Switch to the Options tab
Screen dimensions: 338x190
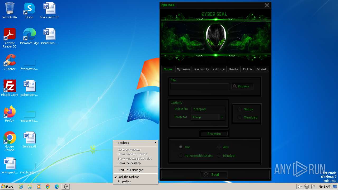point(183,69)
